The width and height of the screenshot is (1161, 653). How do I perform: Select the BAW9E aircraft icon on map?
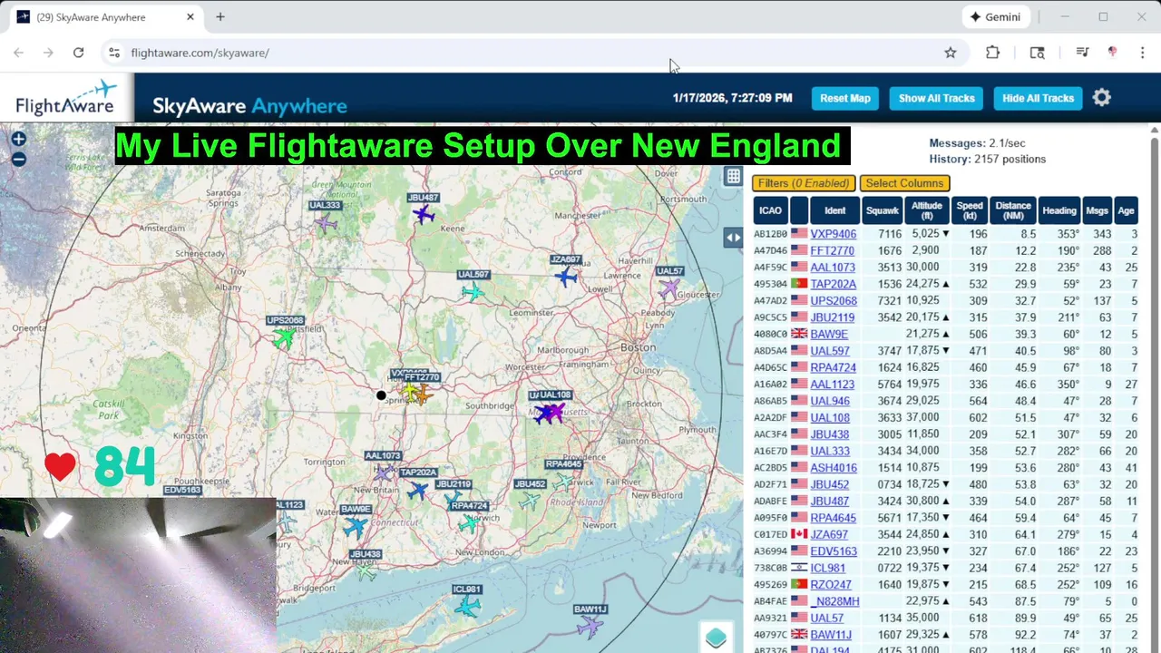pyautogui.click(x=356, y=526)
